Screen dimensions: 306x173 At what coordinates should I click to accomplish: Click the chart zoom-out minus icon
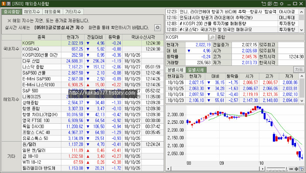click(x=291, y=169)
